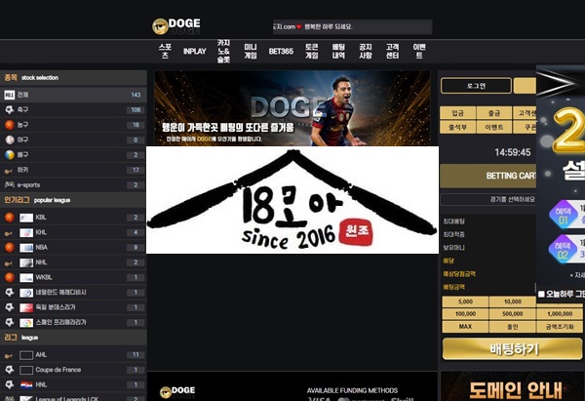Click the NHL league flag icon
The width and height of the screenshot is (585, 401).
pos(26,262)
